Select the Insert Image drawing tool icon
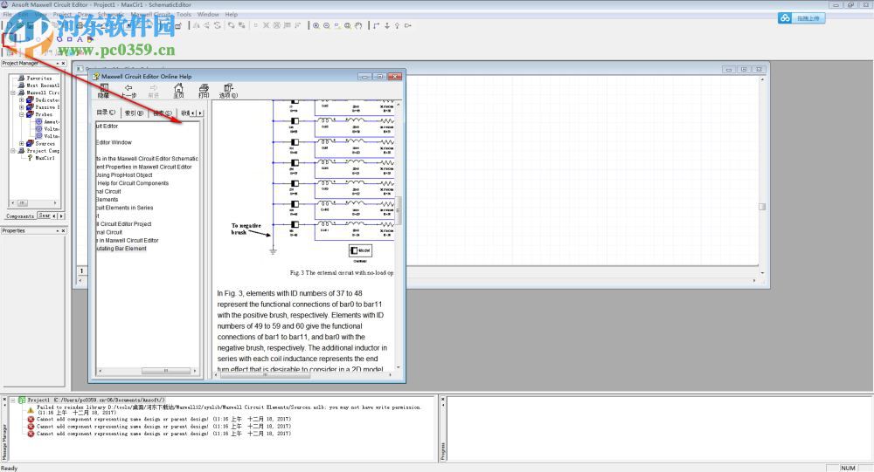874x472 pixels. coord(90,39)
